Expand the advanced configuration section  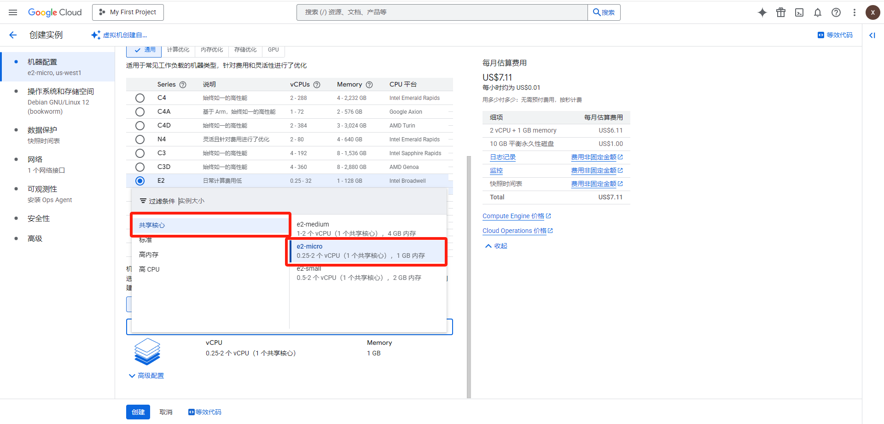pyautogui.click(x=146, y=376)
